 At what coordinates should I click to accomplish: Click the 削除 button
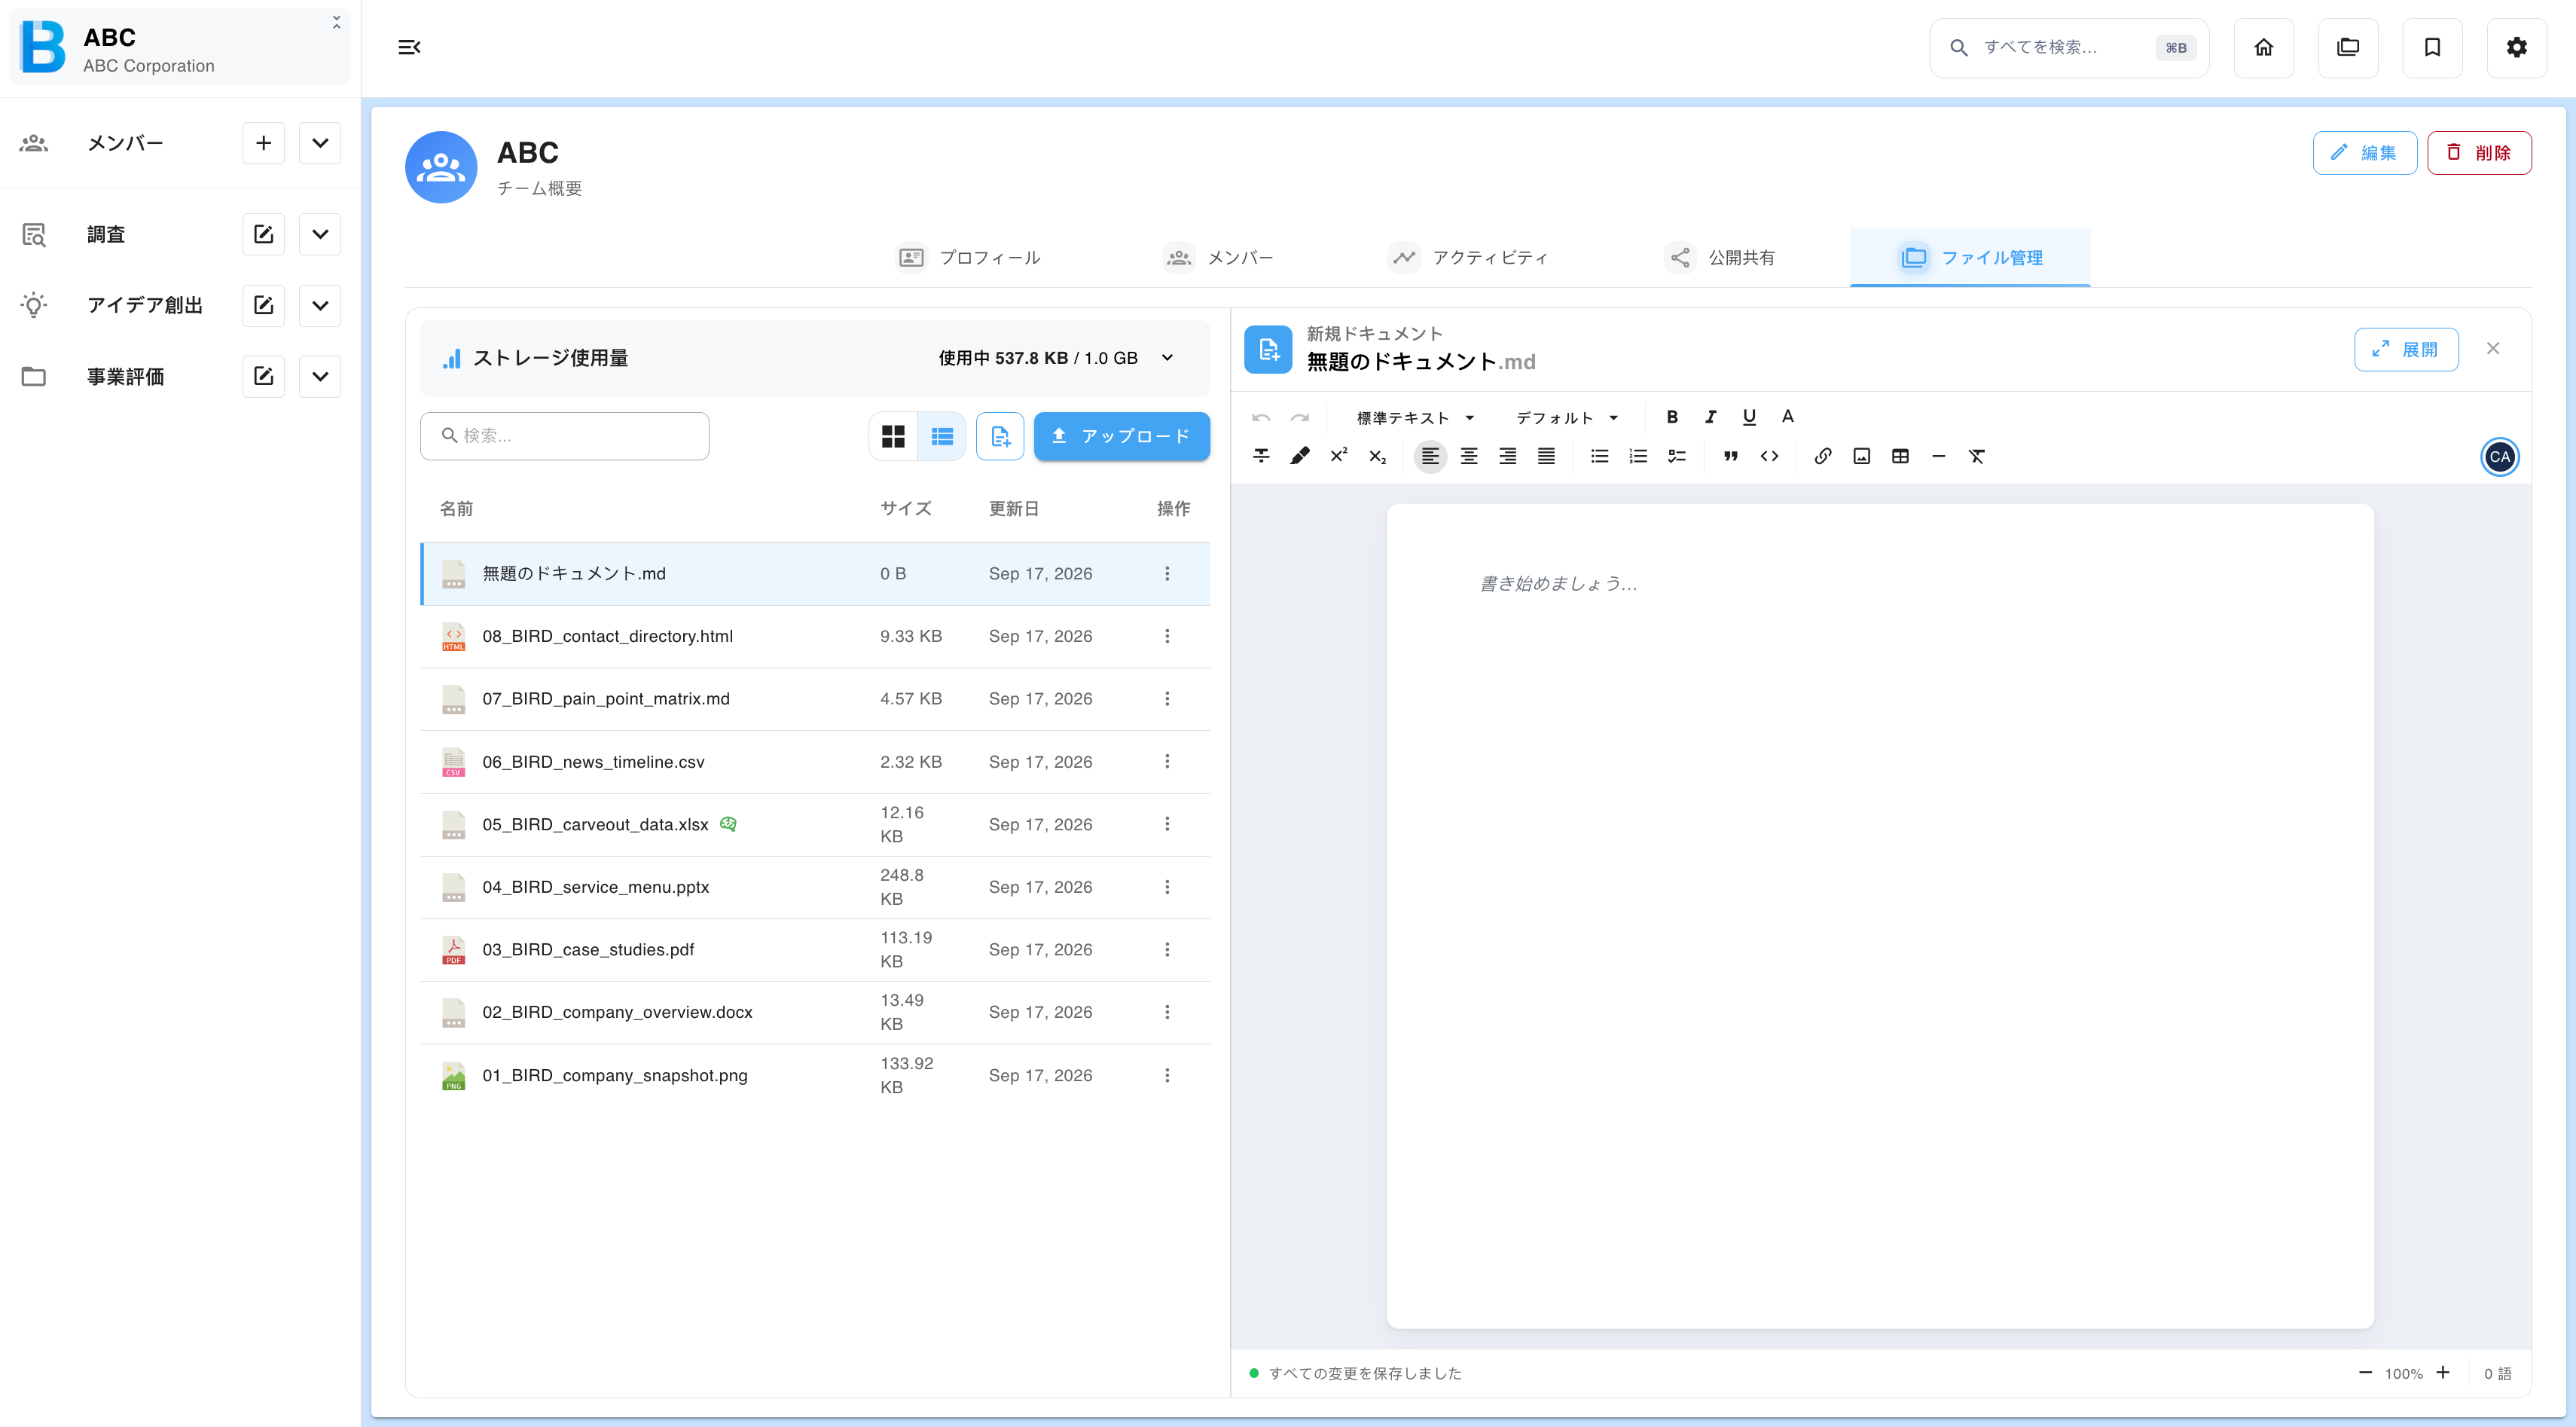coord(2479,153)
